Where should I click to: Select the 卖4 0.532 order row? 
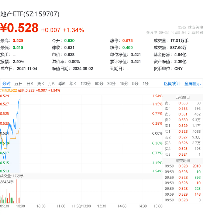tap(183, 109)
